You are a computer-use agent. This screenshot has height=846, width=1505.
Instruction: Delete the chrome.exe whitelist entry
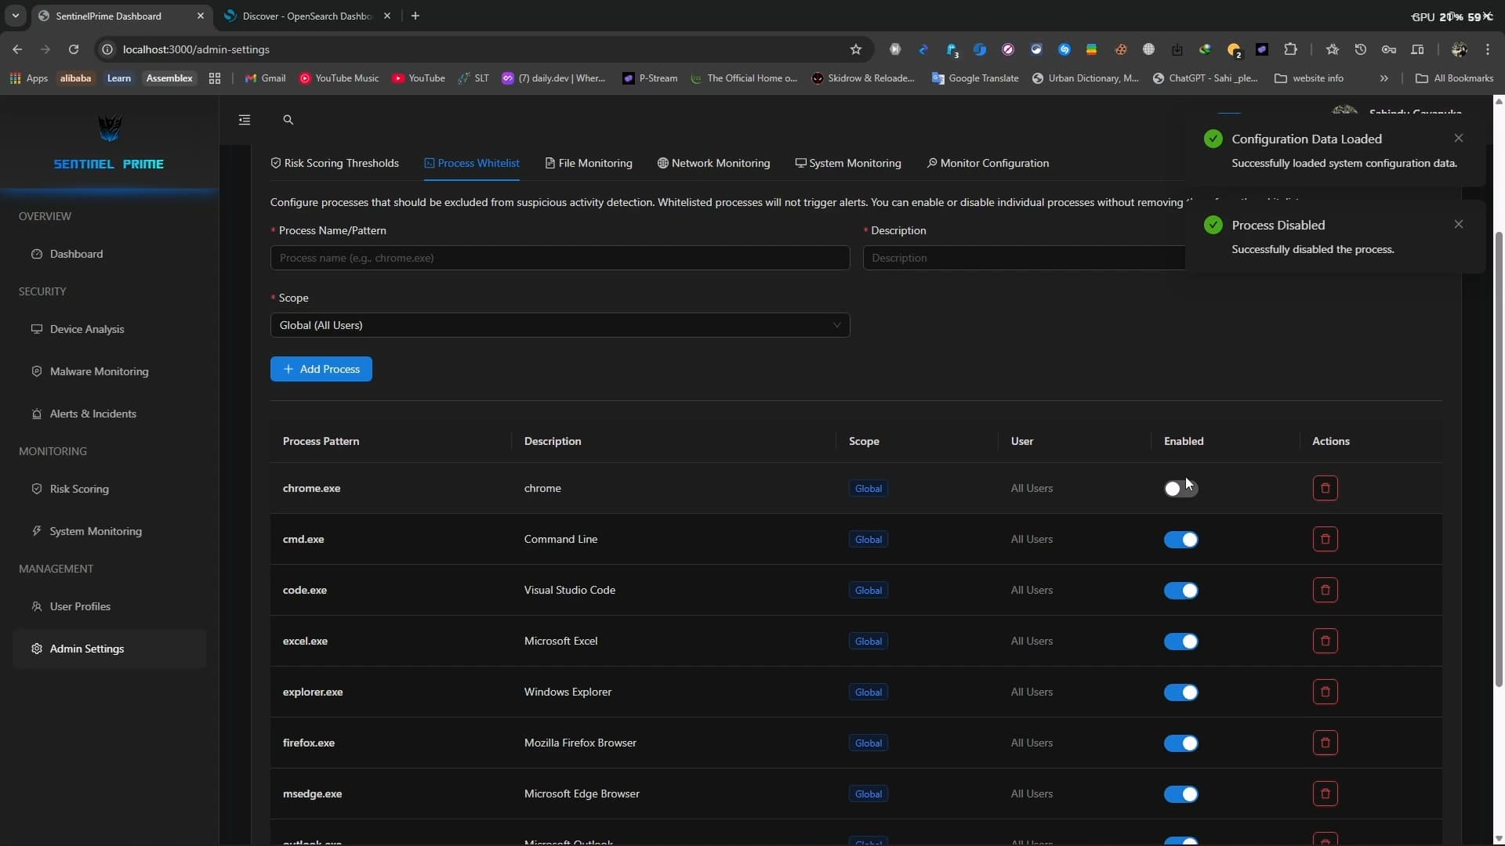coord(1325,488)
